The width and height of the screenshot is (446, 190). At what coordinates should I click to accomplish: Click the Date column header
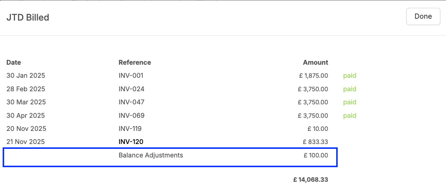13,62
